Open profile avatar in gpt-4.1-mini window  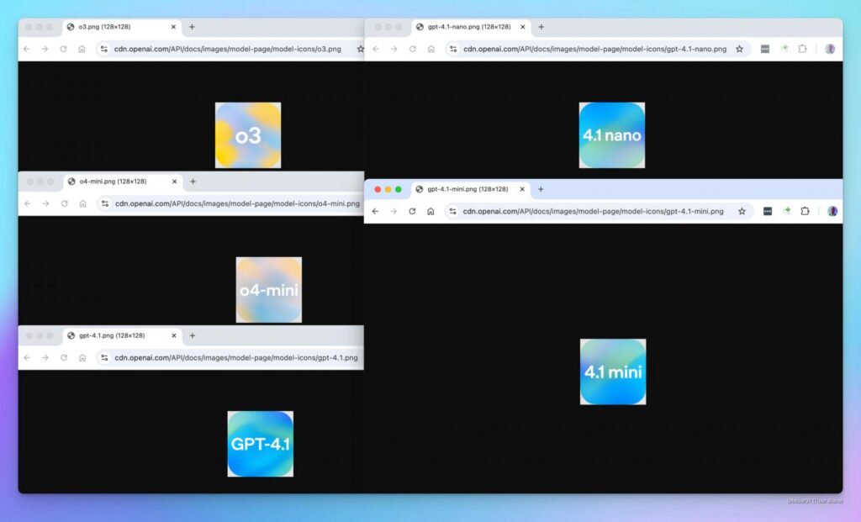pos(832,211)
